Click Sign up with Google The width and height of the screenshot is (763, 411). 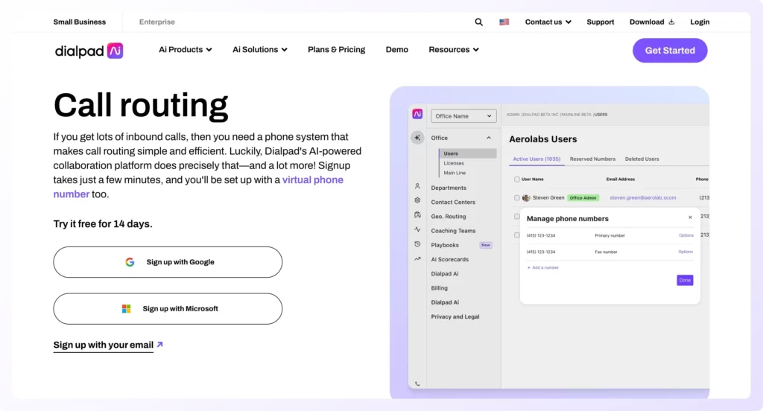pyautogui.click(x=168, y=262)
